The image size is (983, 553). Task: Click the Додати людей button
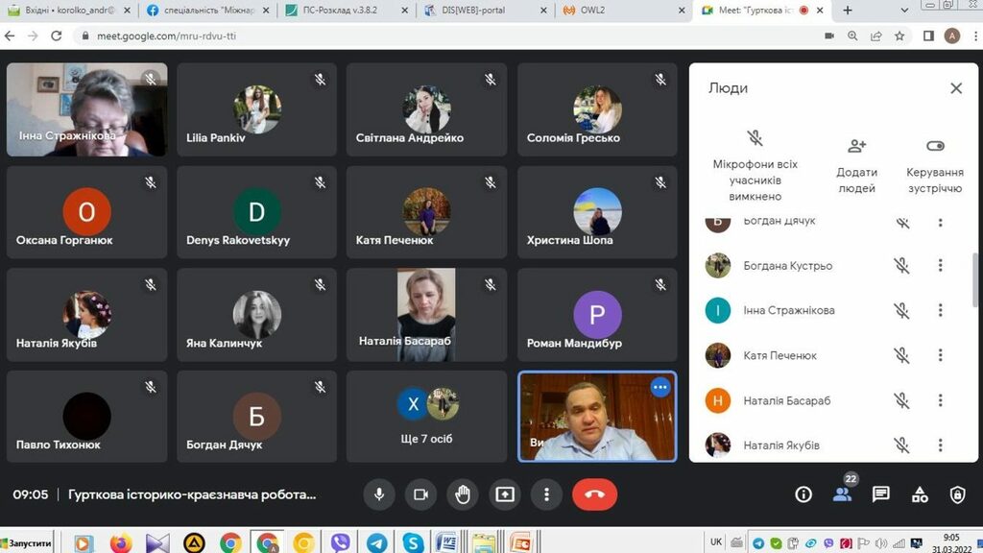coord(856,163)
